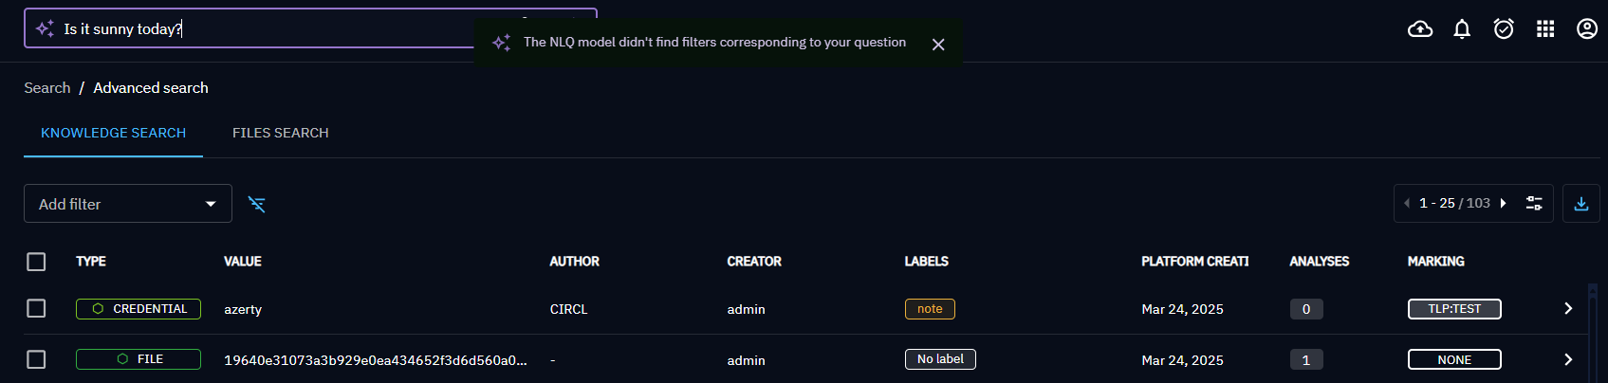Open the list settings sliders icon
Viewport: 1608px width, 383px height.
(1534, 204)
